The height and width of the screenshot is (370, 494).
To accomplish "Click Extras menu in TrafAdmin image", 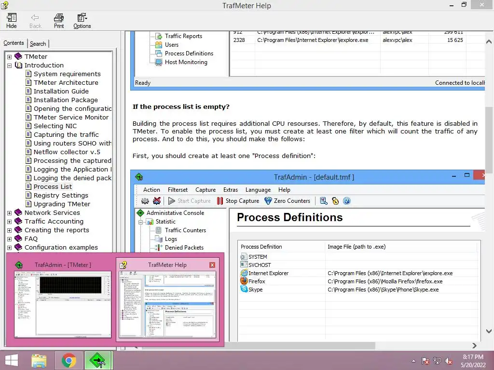I will tap(231, 190).
